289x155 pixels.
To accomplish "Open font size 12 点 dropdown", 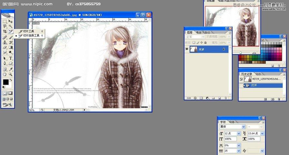I will [x=239, y=133].
